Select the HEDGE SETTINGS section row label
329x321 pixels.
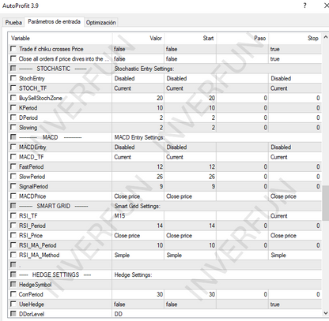click(x=55, y=274)
